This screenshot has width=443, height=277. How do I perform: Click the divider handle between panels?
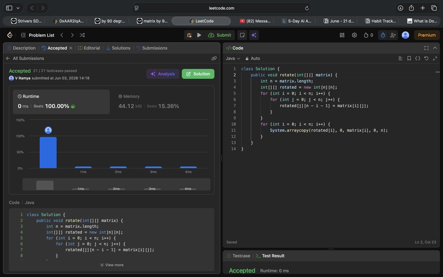[x=221, y=158]
